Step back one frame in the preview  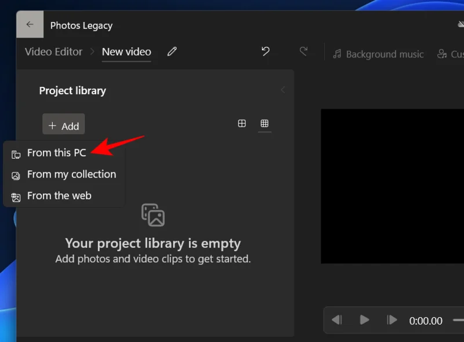[338, 320]
